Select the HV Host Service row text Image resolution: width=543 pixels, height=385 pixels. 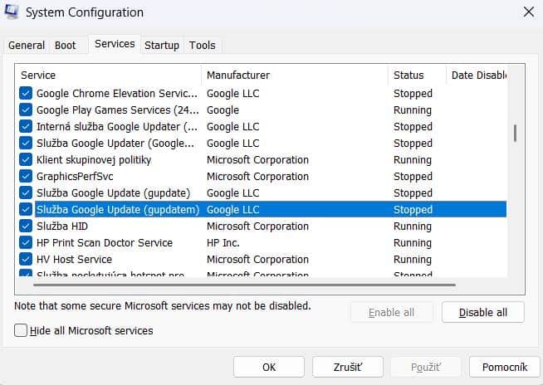(x=74, y=260)
